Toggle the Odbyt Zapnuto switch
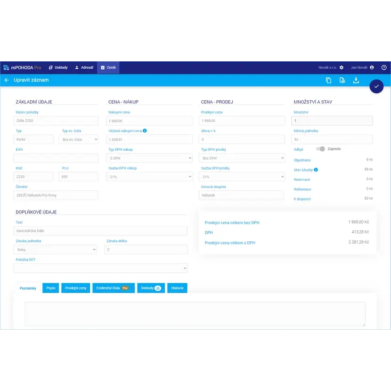Image resolution: width=391 pixels, height=391 pixels. [x=321, y=149]
